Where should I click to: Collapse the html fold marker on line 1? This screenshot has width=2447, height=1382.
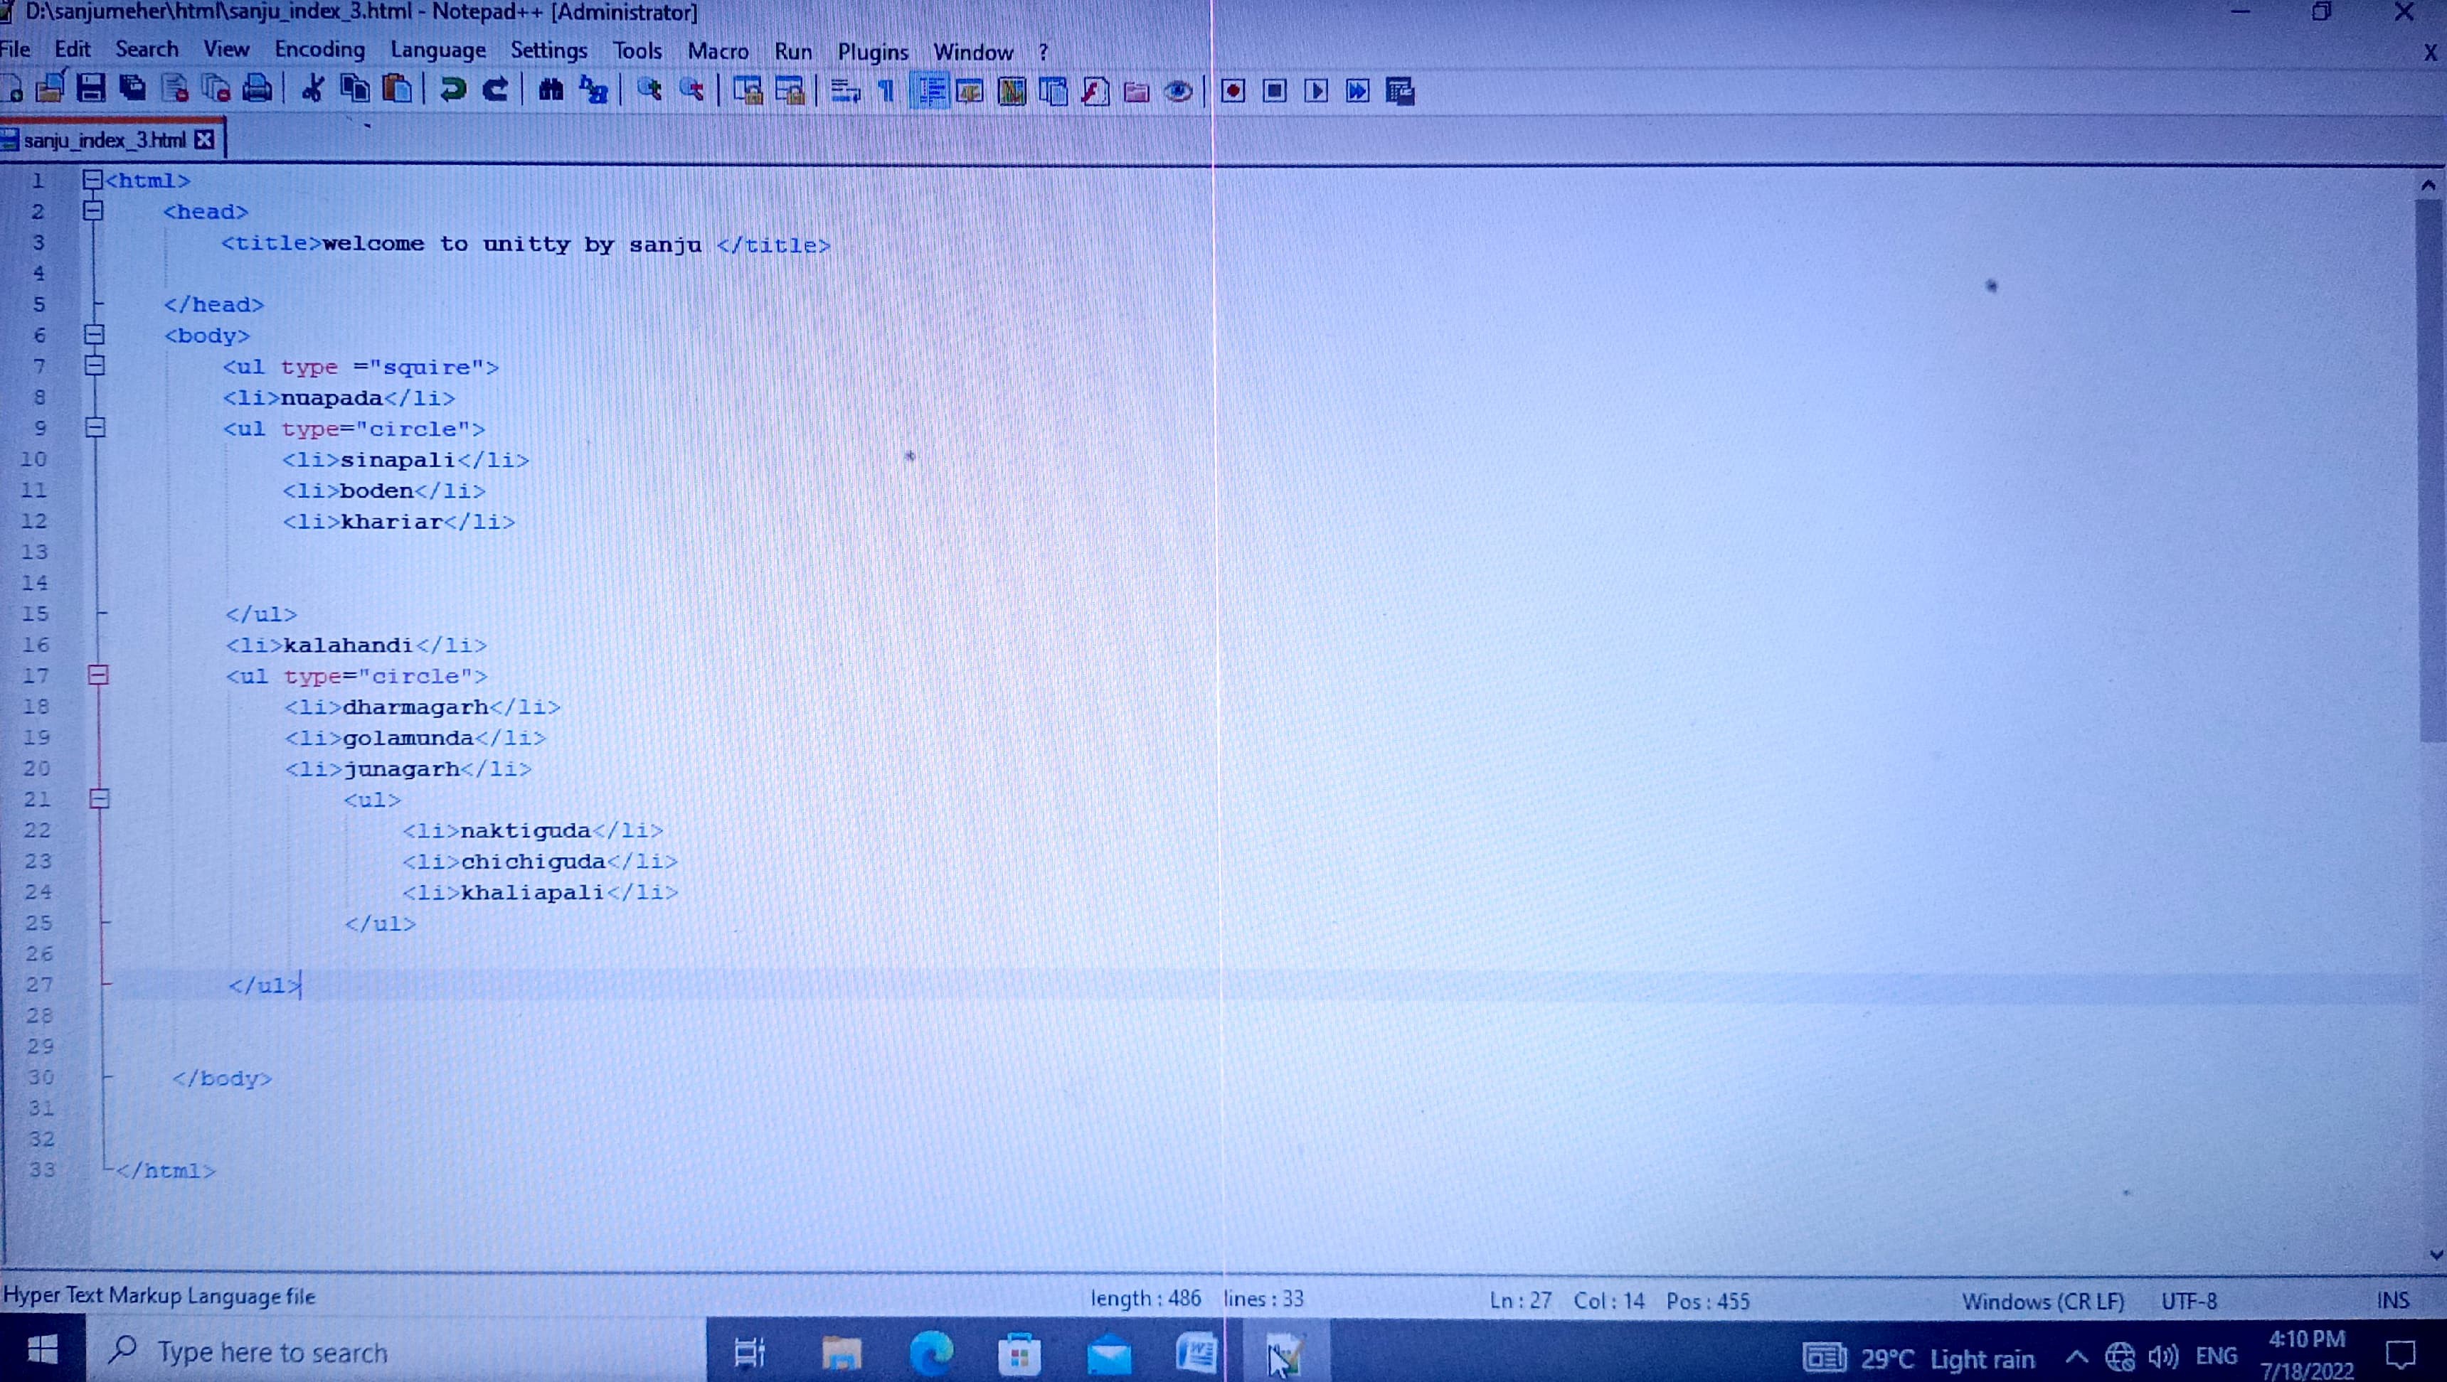(x=92, y=179)
